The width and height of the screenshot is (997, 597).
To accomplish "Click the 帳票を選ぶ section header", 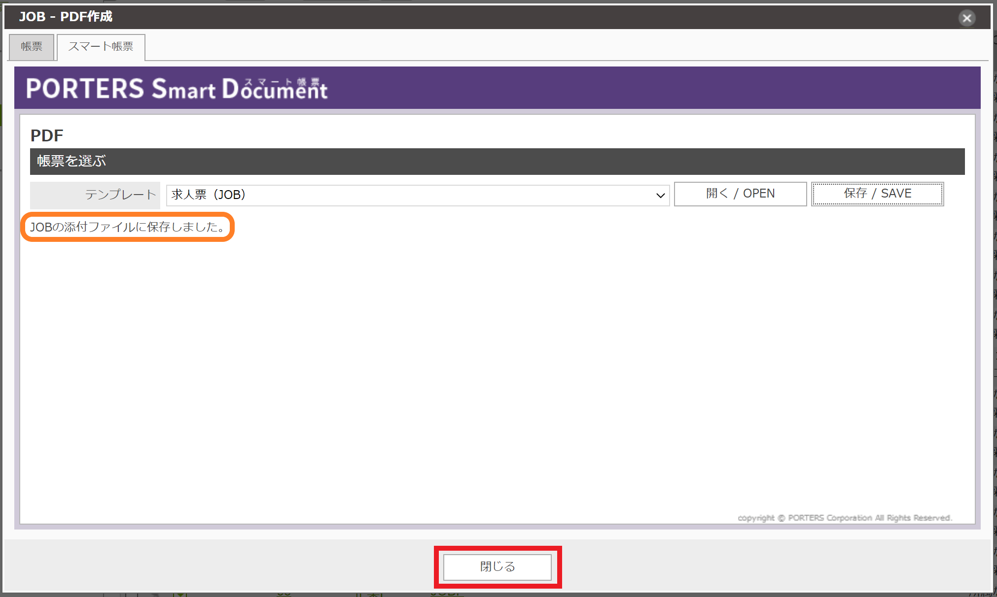I will (71, 161).
